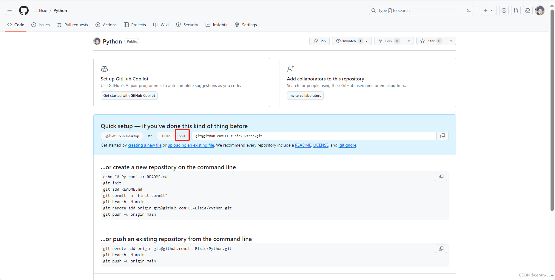Open the issues inbox icon in header
The image size is (555, 280).
(504, 10)
